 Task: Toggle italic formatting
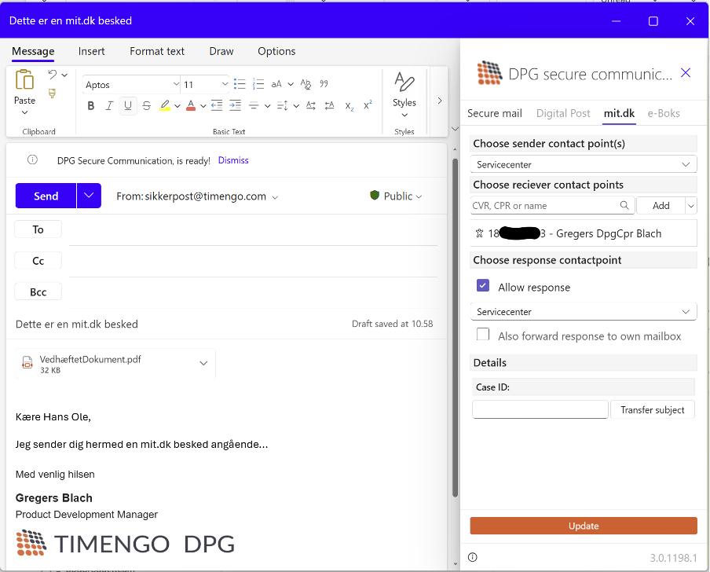coord(109,106)
